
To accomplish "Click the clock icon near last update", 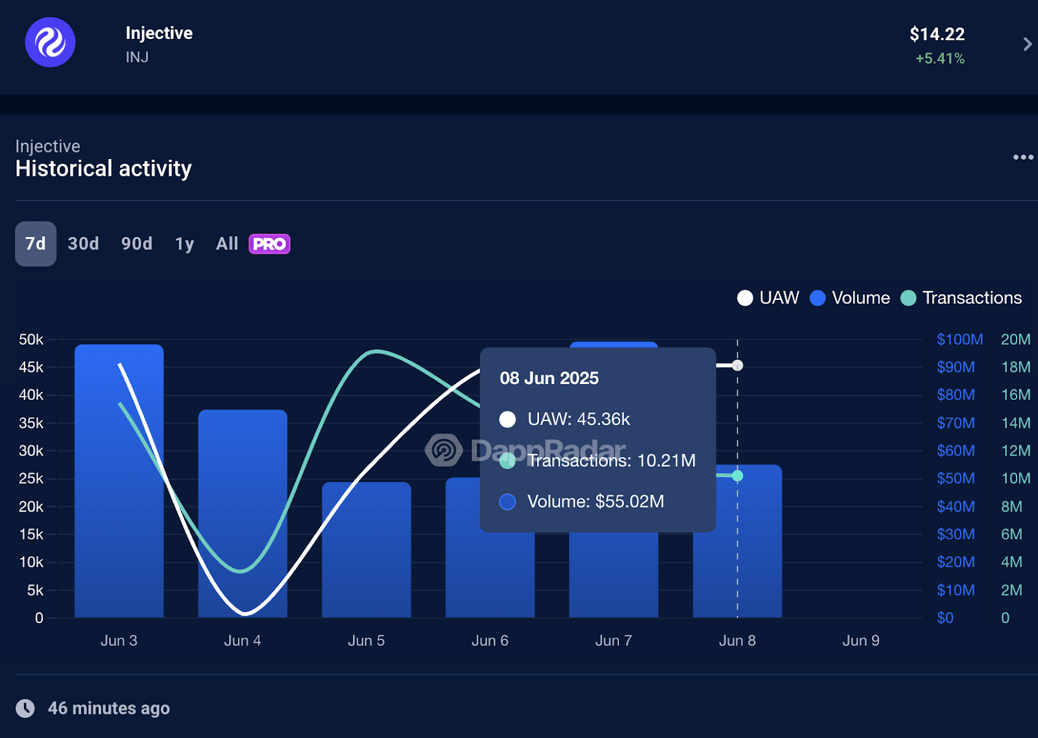I will [x=25, y=708].
